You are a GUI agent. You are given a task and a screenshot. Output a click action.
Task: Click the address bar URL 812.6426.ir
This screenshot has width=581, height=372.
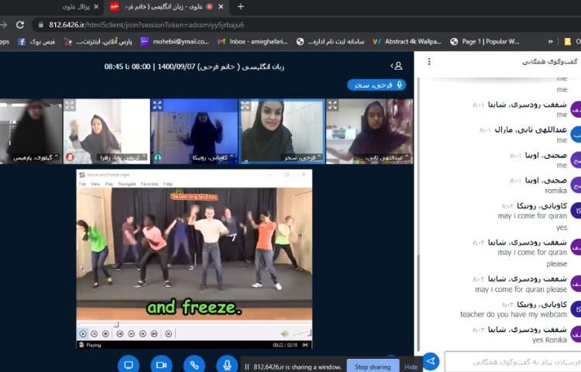[x=146, y=25]
